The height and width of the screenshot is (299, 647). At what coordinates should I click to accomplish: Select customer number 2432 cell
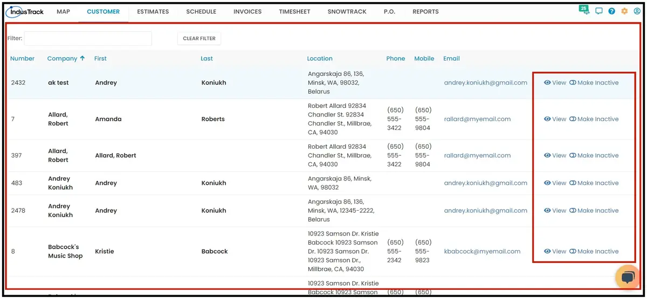tap(18, 83)
